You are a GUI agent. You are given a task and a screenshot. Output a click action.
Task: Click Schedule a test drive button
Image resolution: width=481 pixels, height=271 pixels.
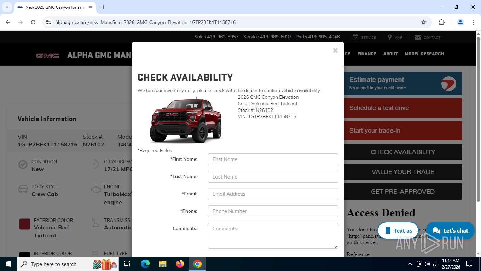402,108
